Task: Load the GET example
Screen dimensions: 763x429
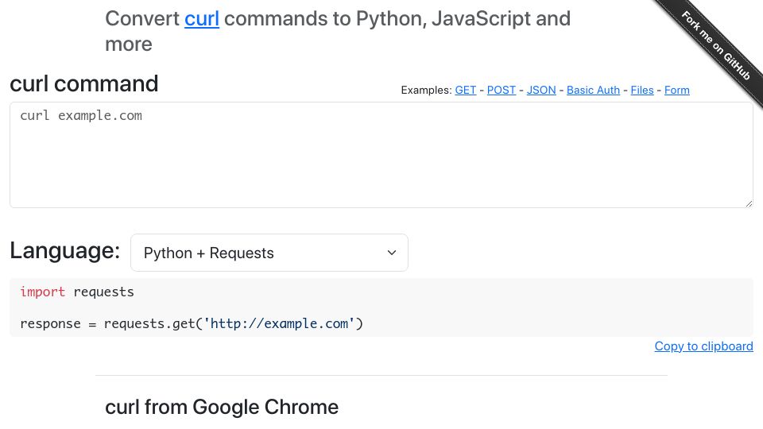Action: pos(465,90)
